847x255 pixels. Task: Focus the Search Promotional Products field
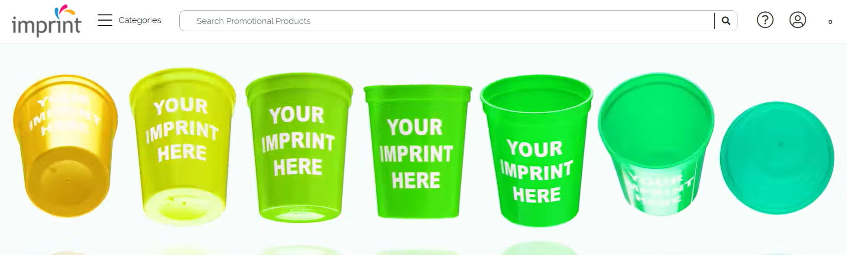pos(447,21)
